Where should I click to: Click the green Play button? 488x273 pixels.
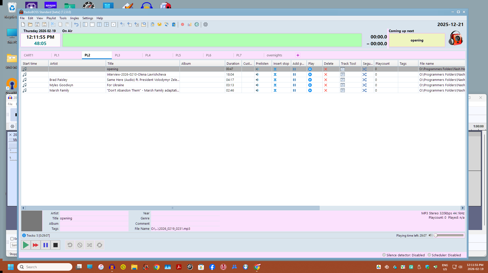(x=26, y=245)
